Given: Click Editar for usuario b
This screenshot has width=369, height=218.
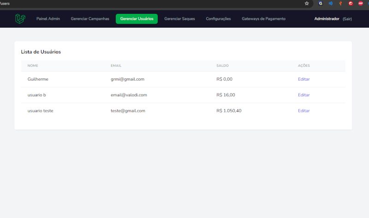Looking at the screenshot, I should coord(304,95).
